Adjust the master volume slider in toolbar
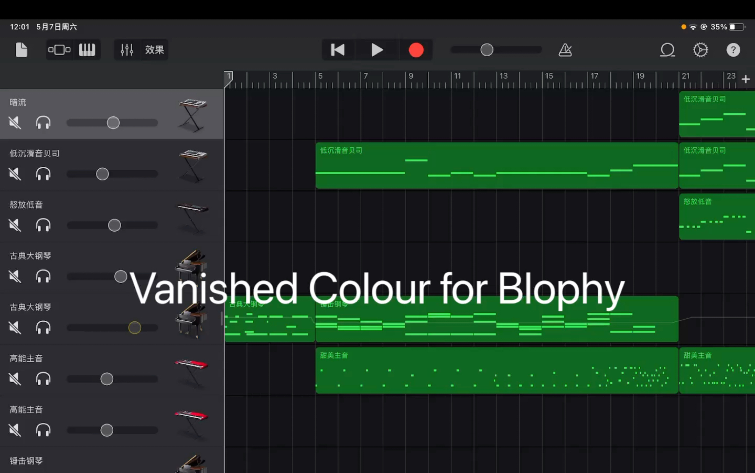Viewport: 755px width, 473px height. (496, 50)
